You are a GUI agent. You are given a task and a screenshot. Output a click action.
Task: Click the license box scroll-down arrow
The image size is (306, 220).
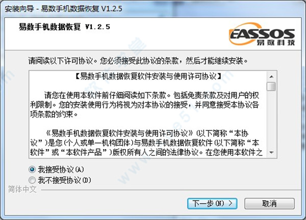coord(271,152)
